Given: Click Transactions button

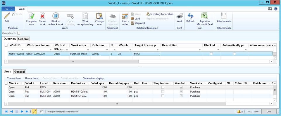Looking at the screenshot, I should tap(14, 78).
